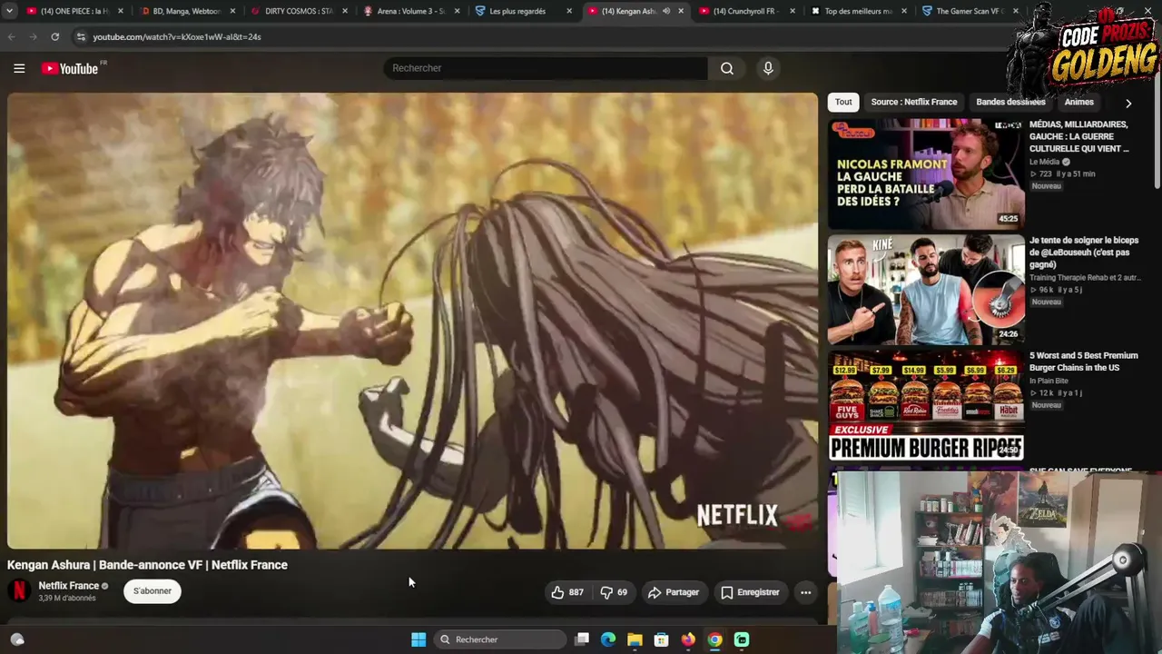Switch to the Les plus regardés tab
This screenshot has width=1162, height=654.
pyautogui.click(x=522, y=11)
